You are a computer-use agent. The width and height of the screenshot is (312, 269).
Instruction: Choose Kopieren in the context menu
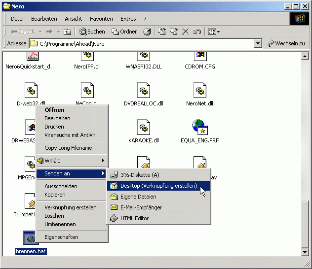coord(72,195)
